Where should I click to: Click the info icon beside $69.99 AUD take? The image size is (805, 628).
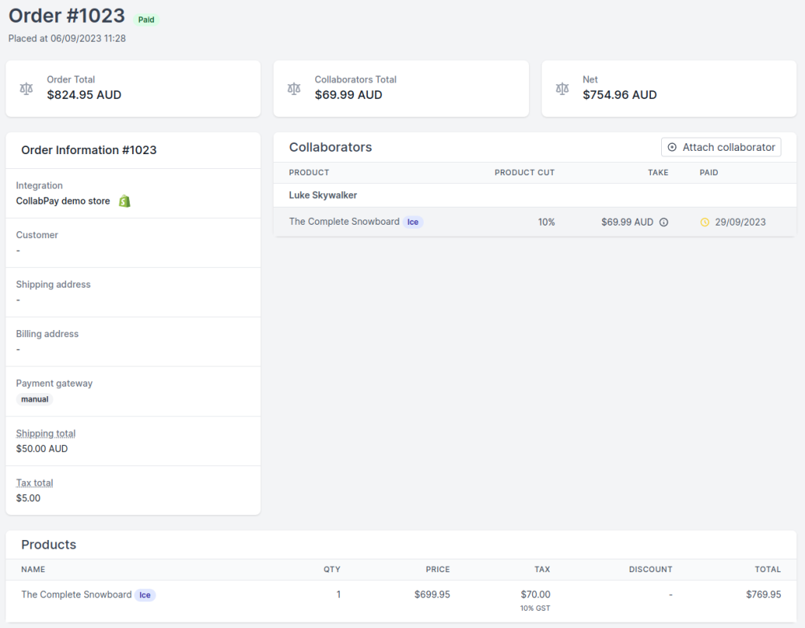(x=663, y=222)
